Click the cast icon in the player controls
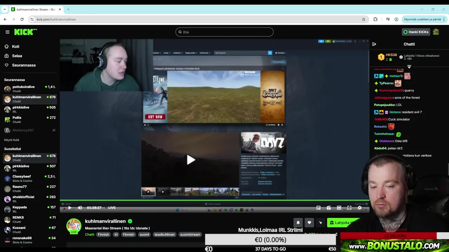Image resolution: width=449 pixels, height=252 pixels. tap(329, 208)
